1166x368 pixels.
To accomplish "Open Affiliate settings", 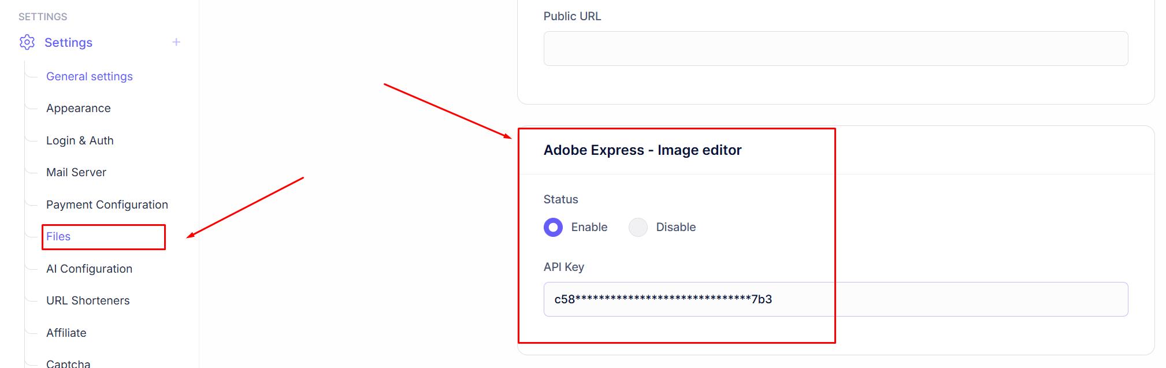I will point(66,333).
